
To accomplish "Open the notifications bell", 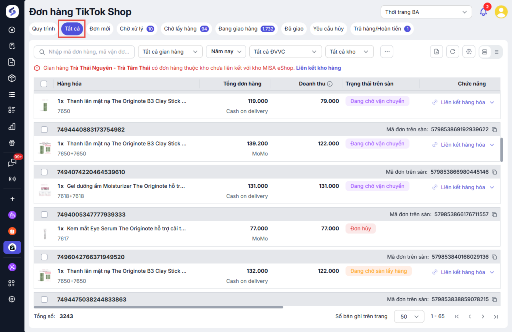I will (x=483, y=12).
